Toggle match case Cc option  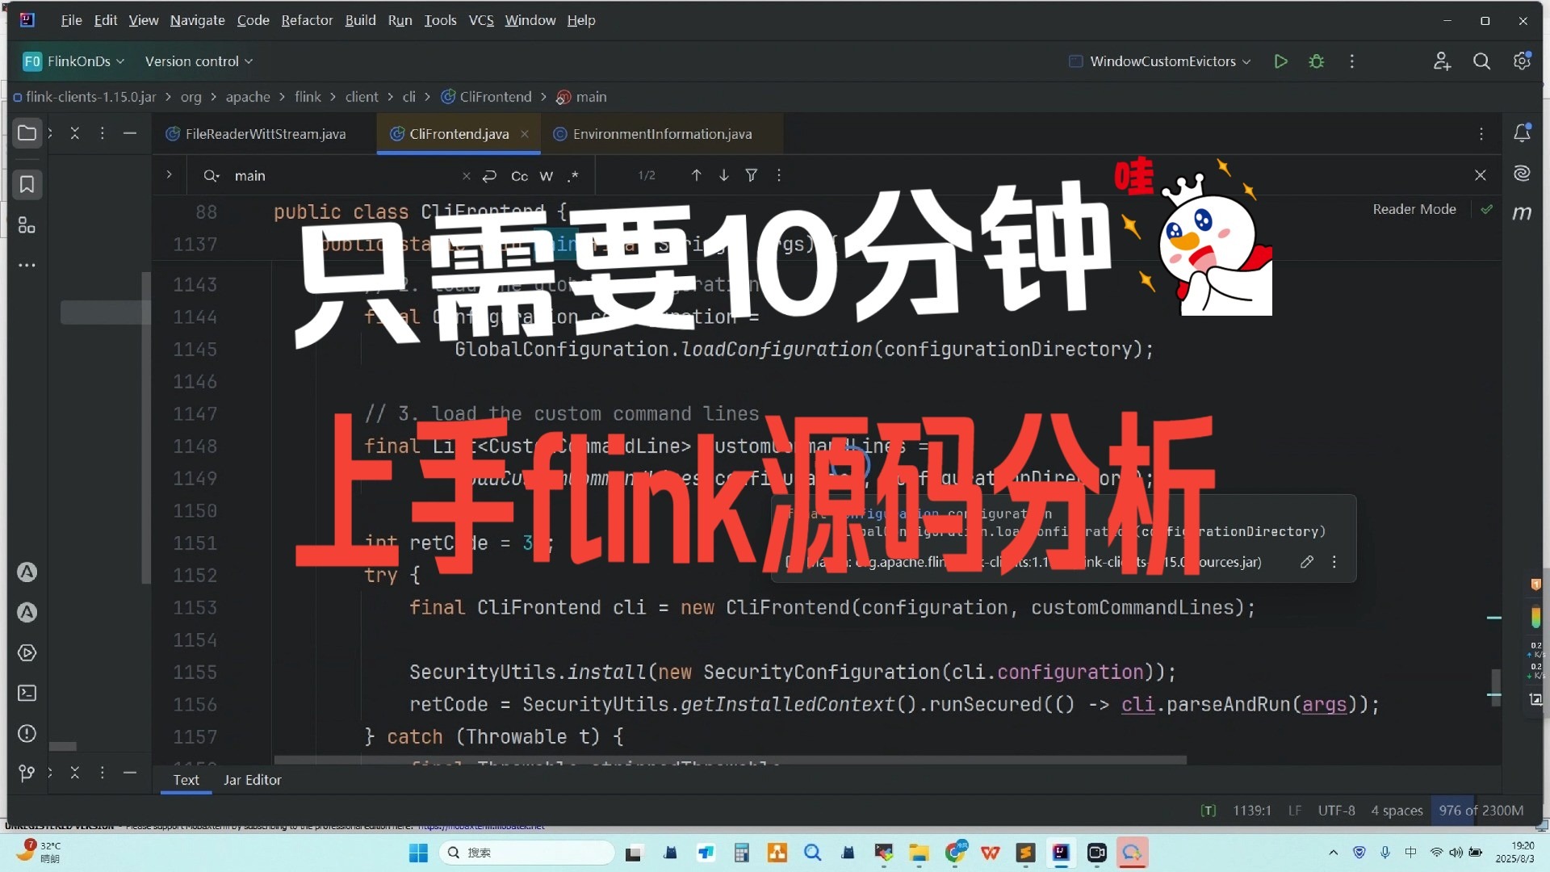click(519, 176)
